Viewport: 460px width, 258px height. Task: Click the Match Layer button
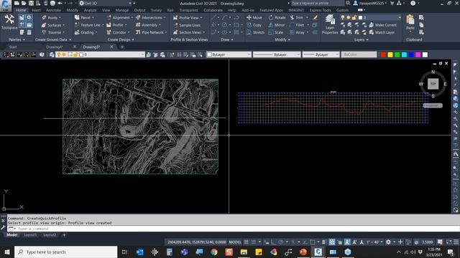(x=382, y=32)
